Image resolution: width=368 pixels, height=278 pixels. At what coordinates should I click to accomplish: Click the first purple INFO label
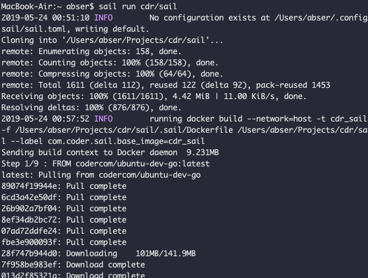pos(103,18)
